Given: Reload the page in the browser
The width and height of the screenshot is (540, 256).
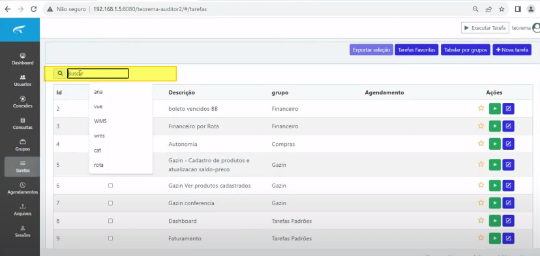Looking at the screenshot, I should [34, 9].
